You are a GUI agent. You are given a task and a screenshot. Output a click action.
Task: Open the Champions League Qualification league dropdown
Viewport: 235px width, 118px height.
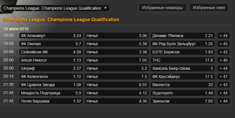56,8
